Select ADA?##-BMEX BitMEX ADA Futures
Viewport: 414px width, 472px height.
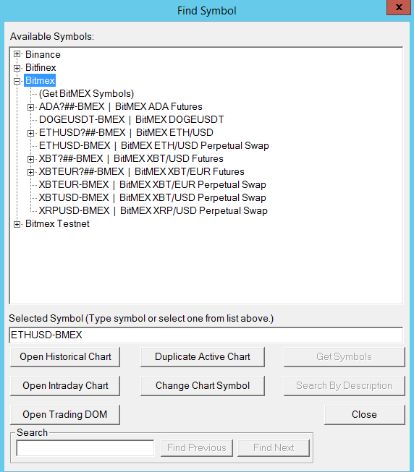(121, 106)
